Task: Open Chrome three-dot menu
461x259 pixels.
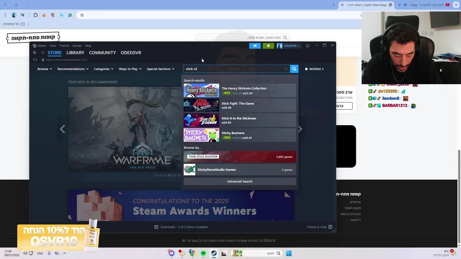Action: coord(5,15)
